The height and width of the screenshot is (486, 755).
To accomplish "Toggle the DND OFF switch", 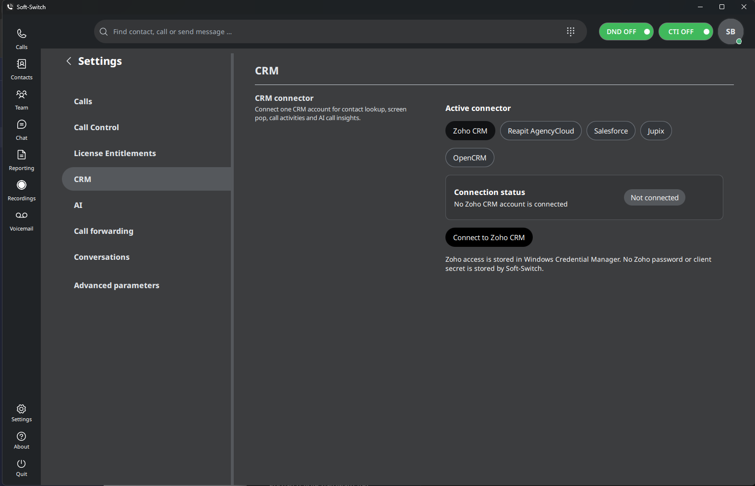I will tap(626, 32).
